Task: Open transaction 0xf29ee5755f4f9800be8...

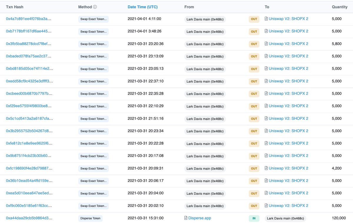Action: point(29,106)
